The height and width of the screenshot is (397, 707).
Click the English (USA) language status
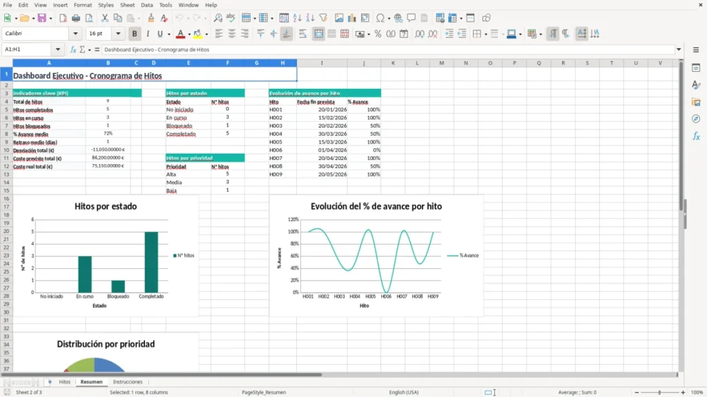403,392
